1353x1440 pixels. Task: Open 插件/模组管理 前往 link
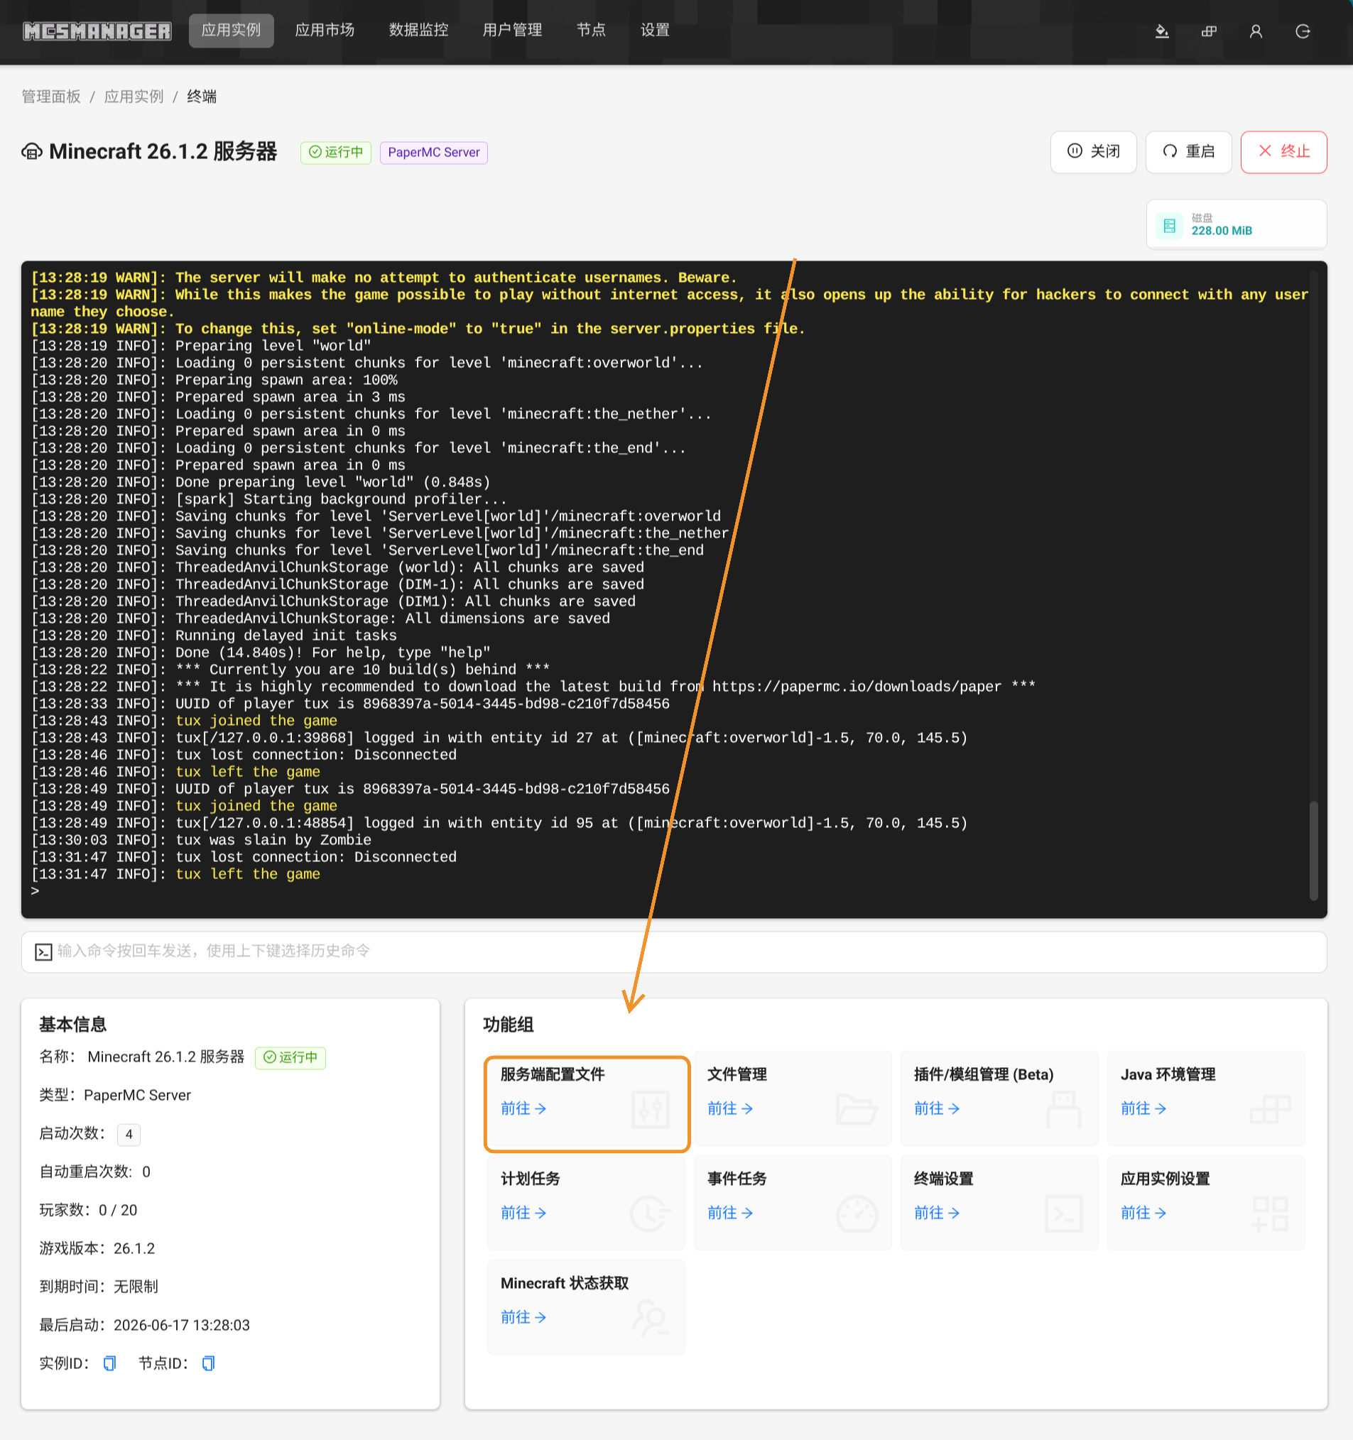(936, 1108)
